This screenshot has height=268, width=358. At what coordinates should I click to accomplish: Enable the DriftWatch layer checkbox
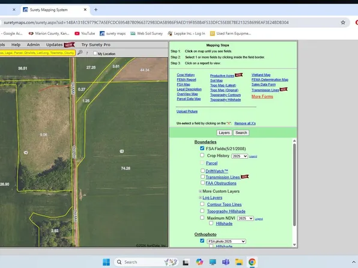click(202, 171)
